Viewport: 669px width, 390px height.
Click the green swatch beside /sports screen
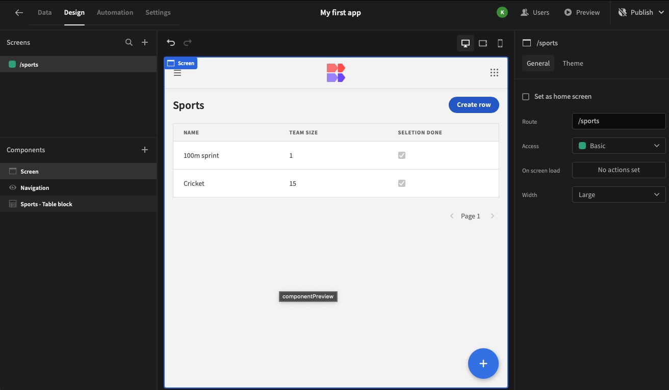click(x=11, y=64)
